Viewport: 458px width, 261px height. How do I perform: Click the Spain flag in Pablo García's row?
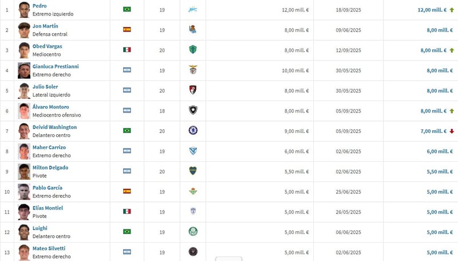tap(127, 190)
